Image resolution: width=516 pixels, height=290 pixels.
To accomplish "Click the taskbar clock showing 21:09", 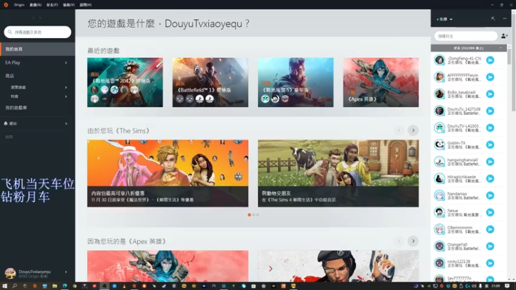I will 495,286.
